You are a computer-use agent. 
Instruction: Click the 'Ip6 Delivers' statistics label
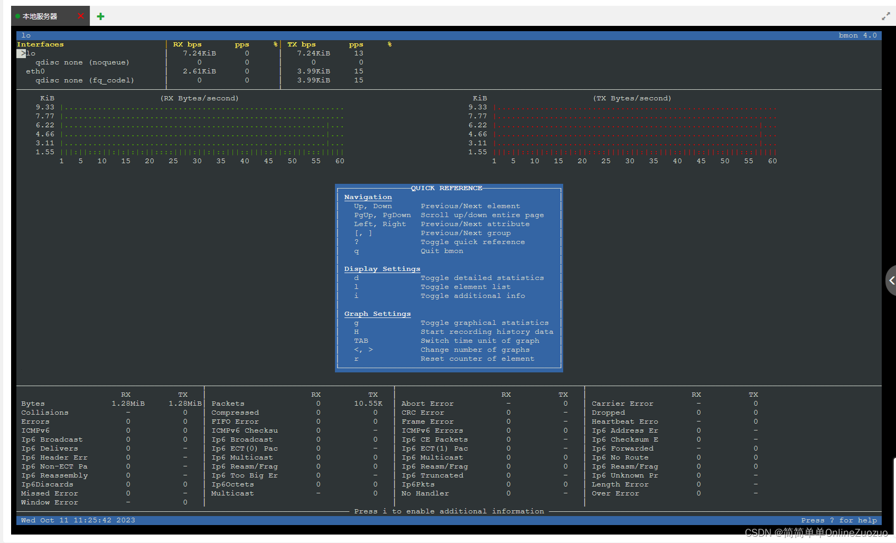click(50, 448)
